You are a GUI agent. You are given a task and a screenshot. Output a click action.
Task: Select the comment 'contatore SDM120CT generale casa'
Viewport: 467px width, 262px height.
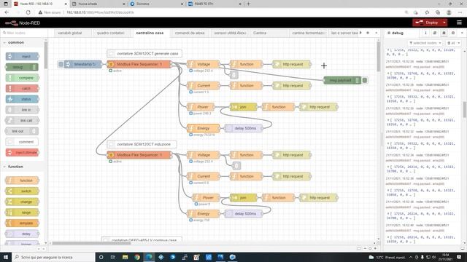[x=144, y=53]
